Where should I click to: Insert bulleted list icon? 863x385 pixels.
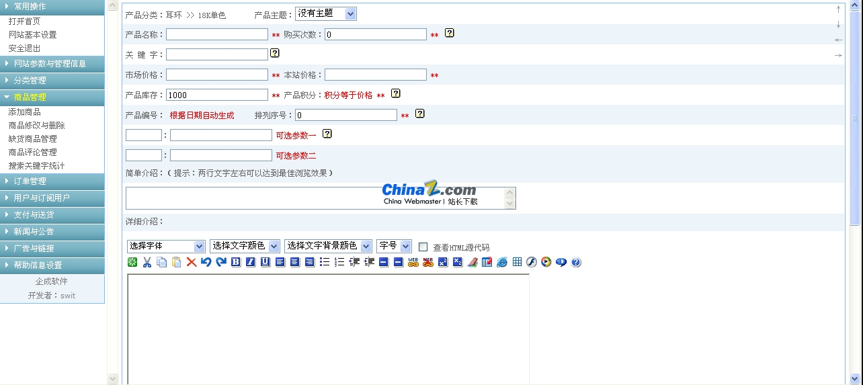point(325,262)
